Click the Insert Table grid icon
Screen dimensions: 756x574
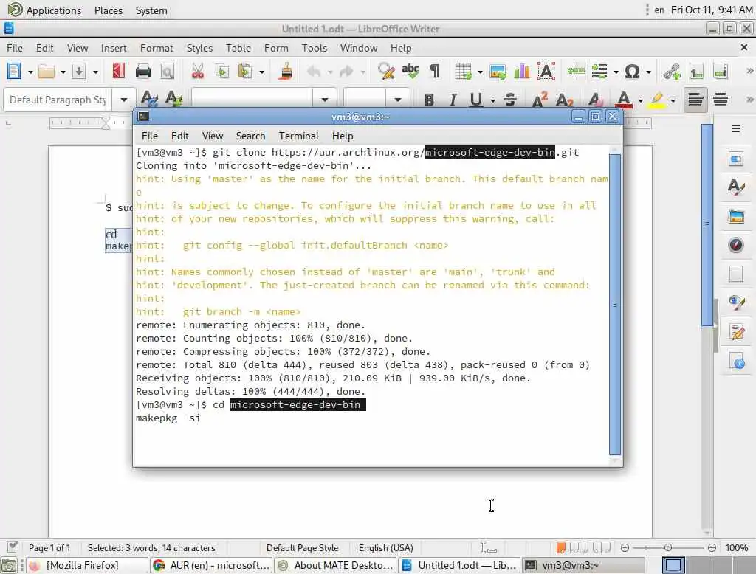[x=464, y=72]
